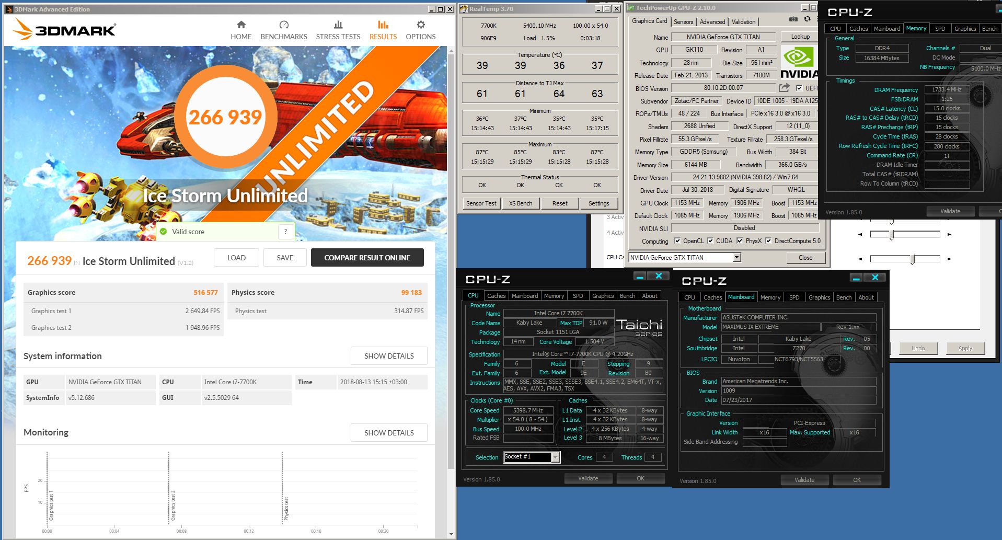Image resolution: width=1002 pixels, height=540 pixels.
Task: Click XS Bench in RealTemp
Action: [521, 203]
